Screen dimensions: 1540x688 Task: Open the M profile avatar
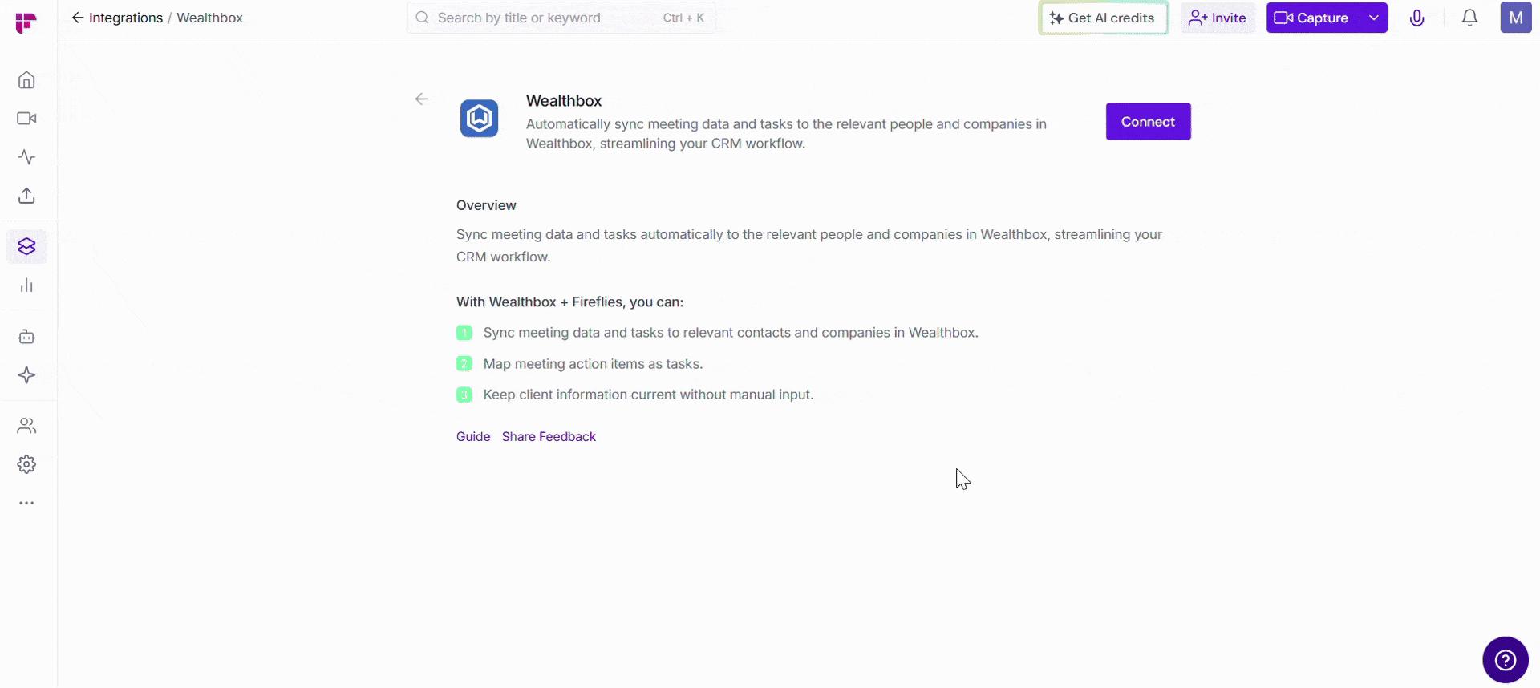pos(1516,18)
